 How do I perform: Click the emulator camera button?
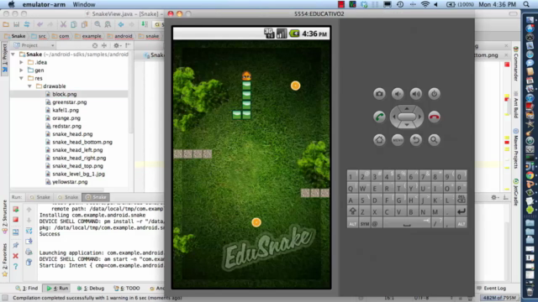(x=379, y=94)
